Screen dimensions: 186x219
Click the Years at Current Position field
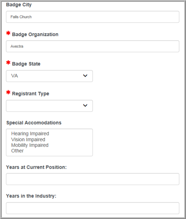[93, 179]
